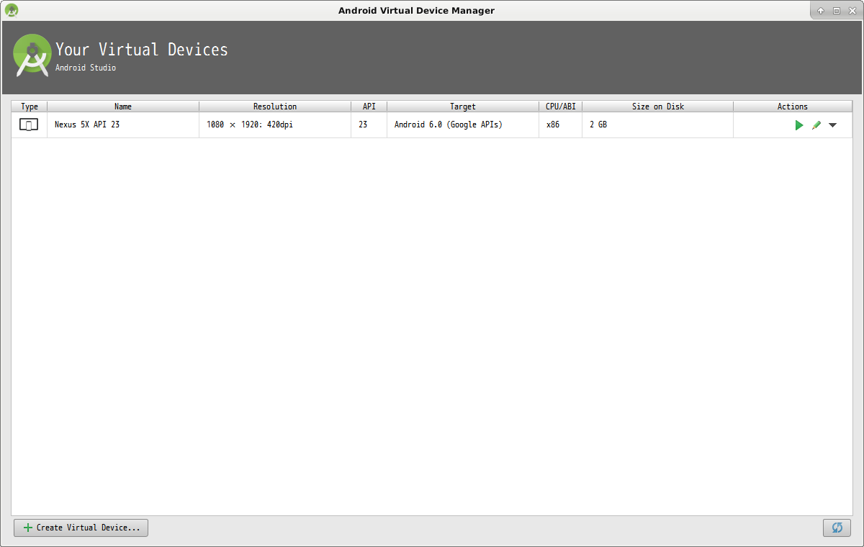Sort by Size on Disk column header
Viewport: 864px width, 547px height.
(657, 107)
